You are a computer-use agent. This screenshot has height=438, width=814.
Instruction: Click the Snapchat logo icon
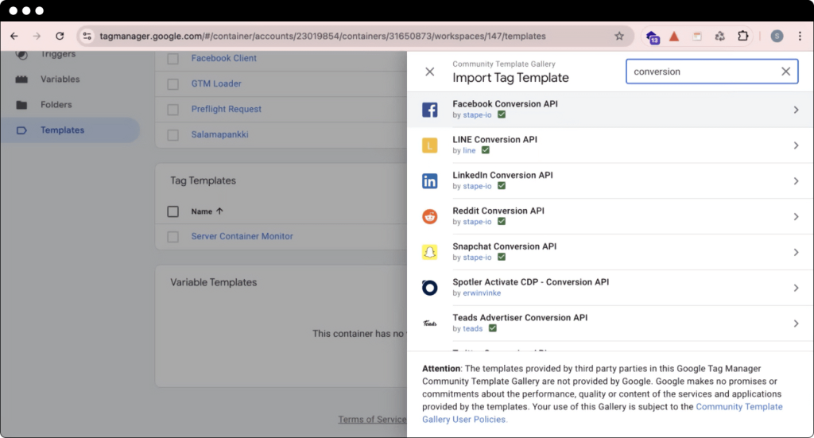[430, 252]
